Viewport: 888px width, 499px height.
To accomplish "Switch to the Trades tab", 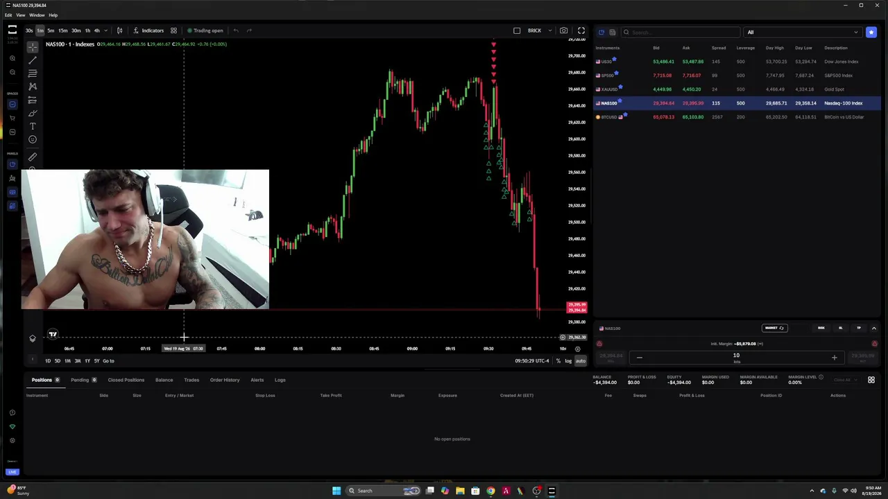I will click(x=191, y=380).
